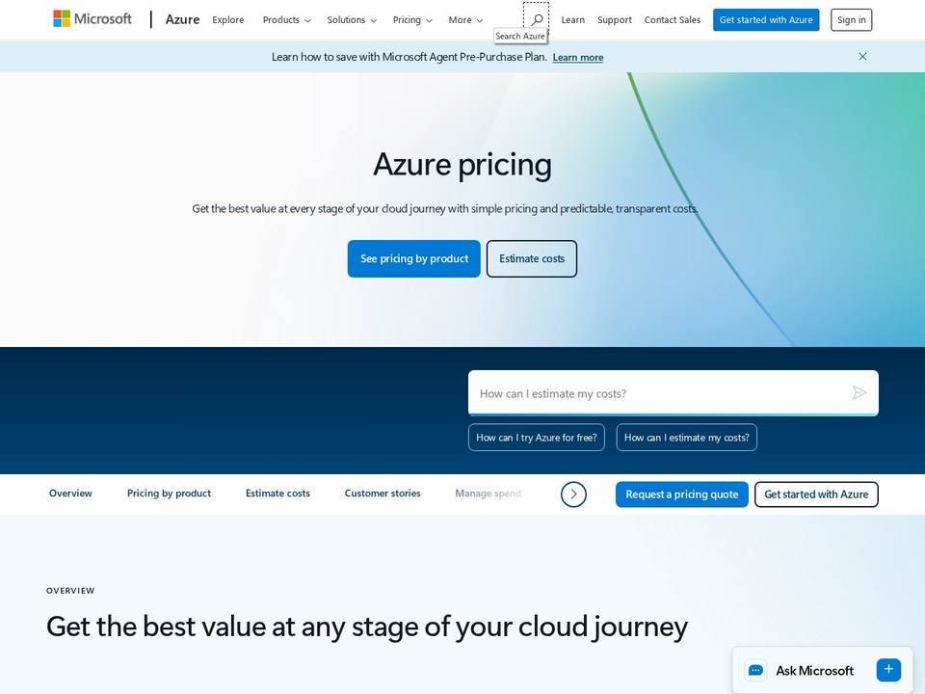The height and width of the screenshot is (694, 925).
Task: Focus the How can I estimate my costs input
Action: [x=674, y=393]
